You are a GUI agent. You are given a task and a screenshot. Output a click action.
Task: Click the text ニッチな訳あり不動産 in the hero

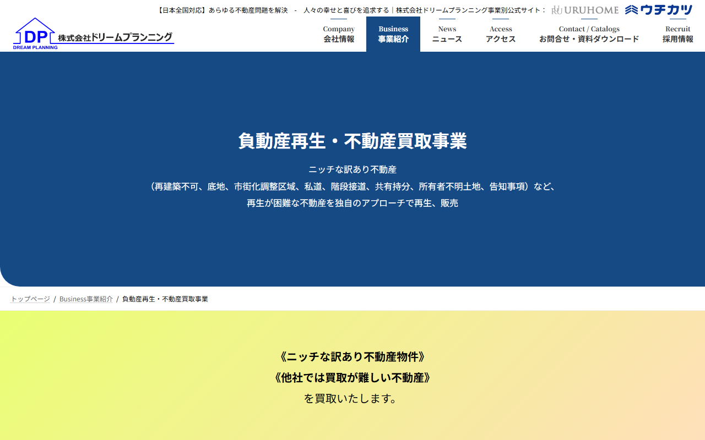[352, 169]
